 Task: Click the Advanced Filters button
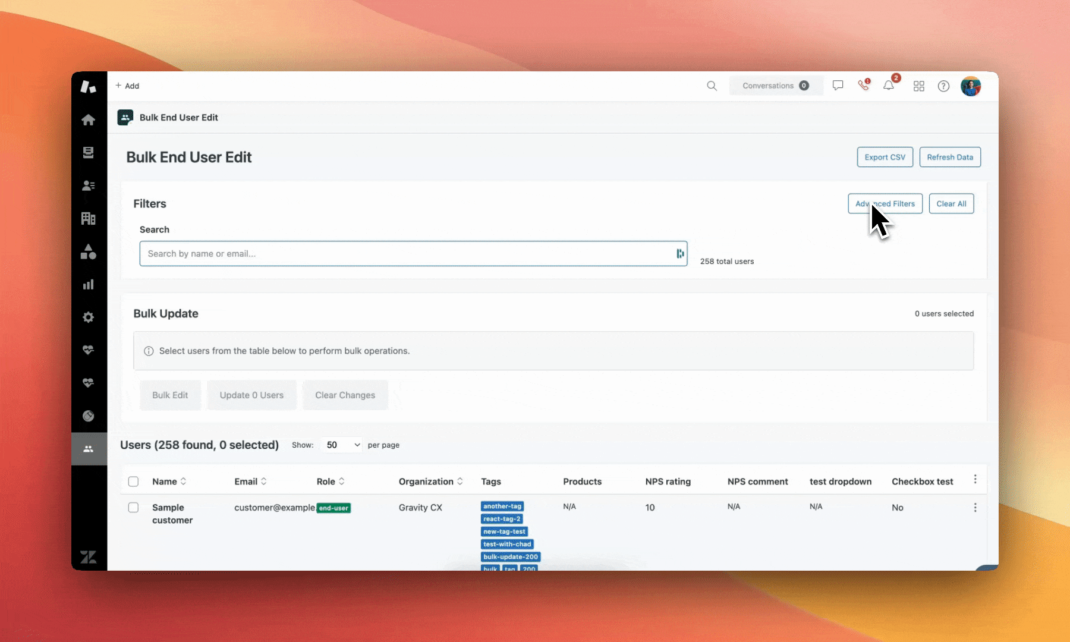coord(885,204)
